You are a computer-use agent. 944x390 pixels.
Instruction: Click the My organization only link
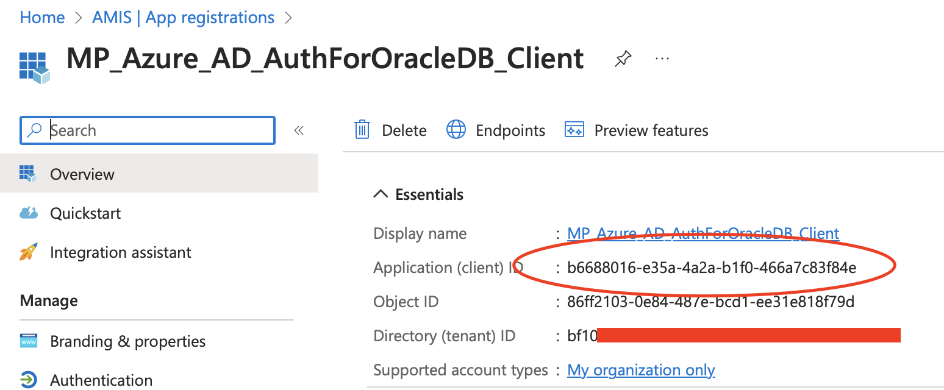pos(641,370)
